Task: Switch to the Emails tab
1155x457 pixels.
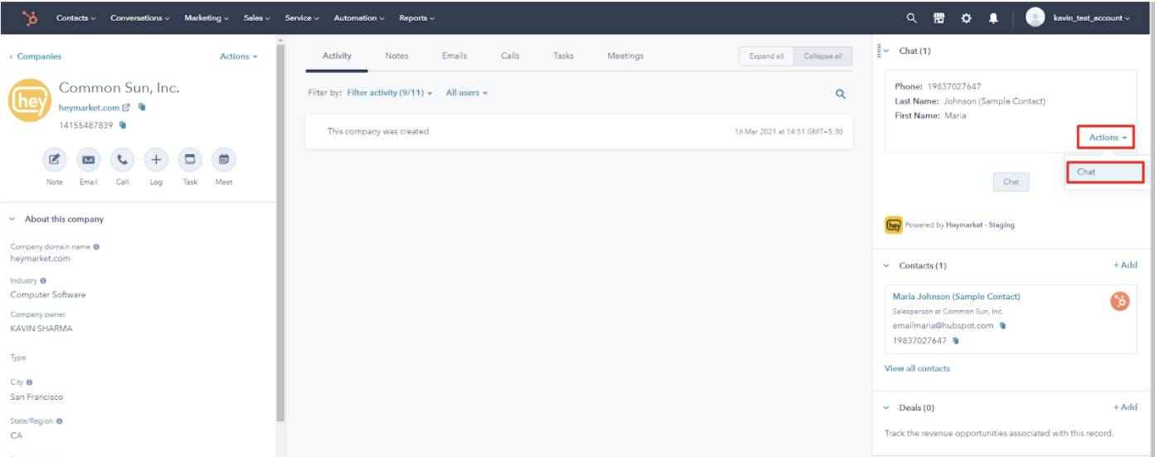Action: point(455,56)
